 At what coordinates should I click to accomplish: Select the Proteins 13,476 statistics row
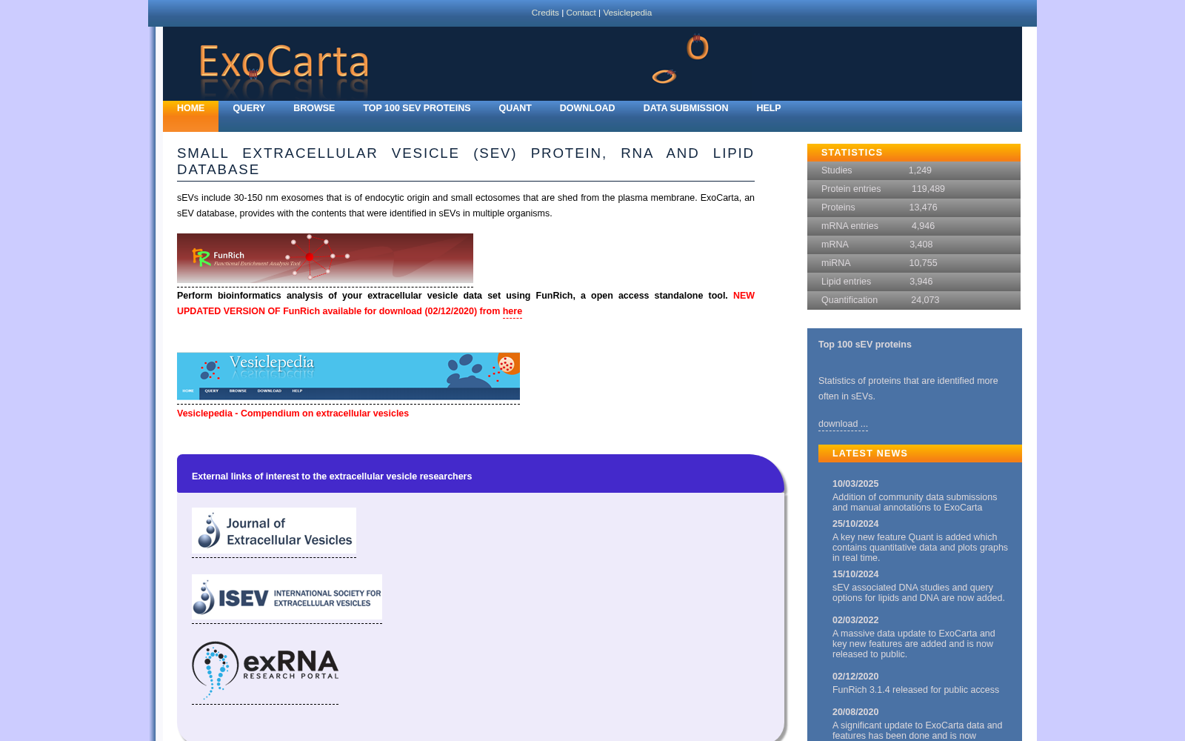tap(914, 207)
